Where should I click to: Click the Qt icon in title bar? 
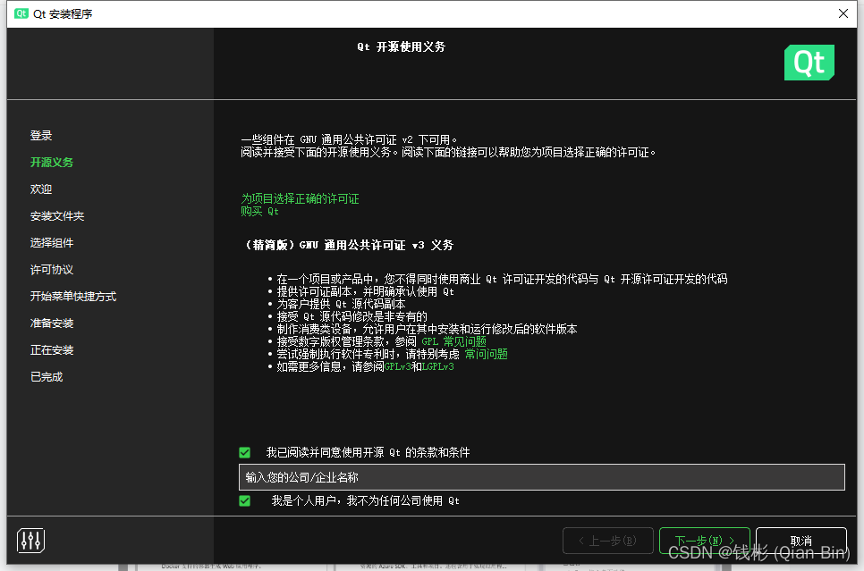[21, 13]
